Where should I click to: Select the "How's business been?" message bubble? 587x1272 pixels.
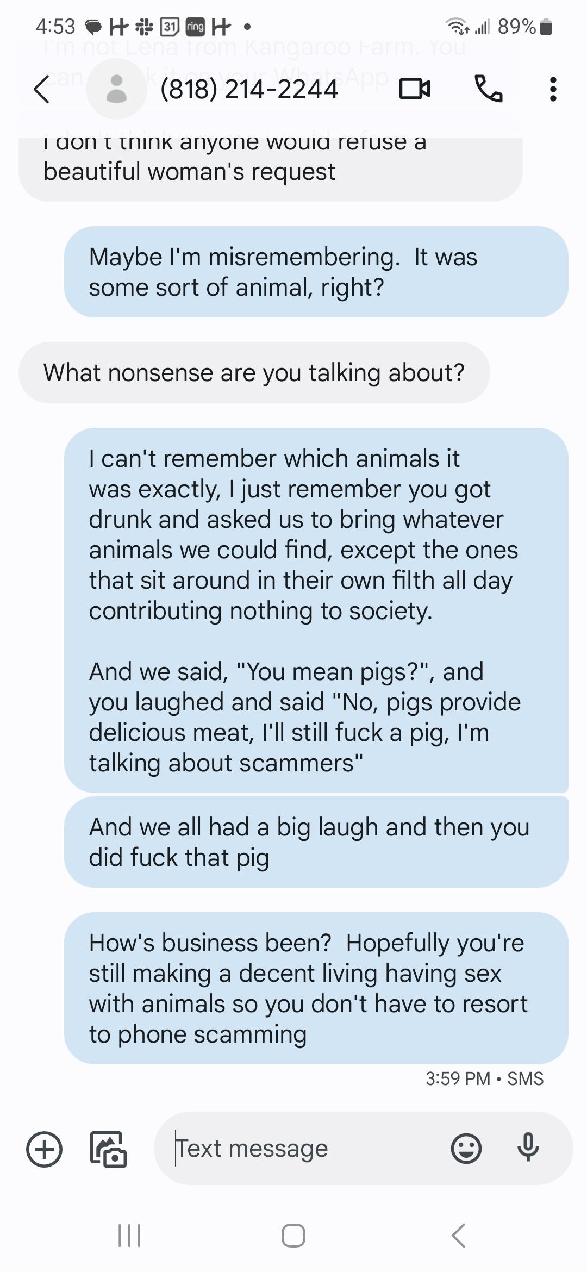pos(316,988)
